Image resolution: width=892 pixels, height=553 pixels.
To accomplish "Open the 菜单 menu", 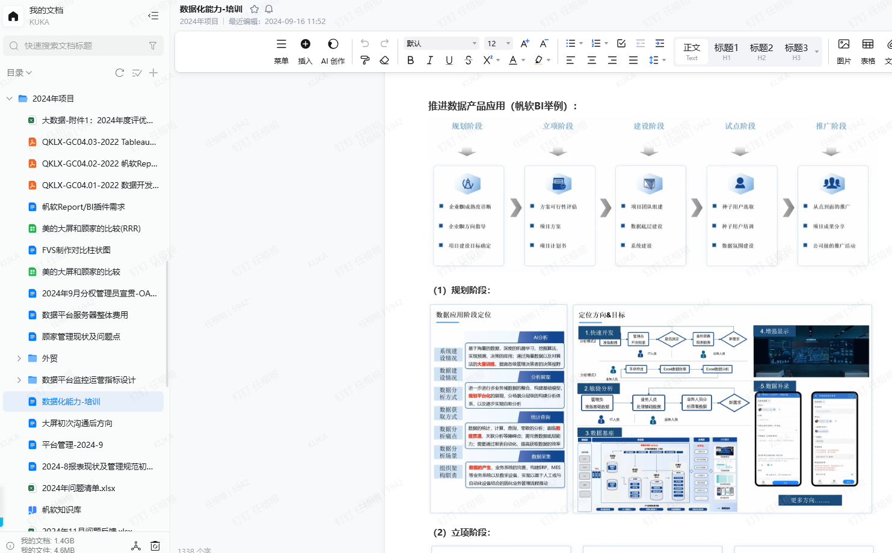I will (281, 51).
